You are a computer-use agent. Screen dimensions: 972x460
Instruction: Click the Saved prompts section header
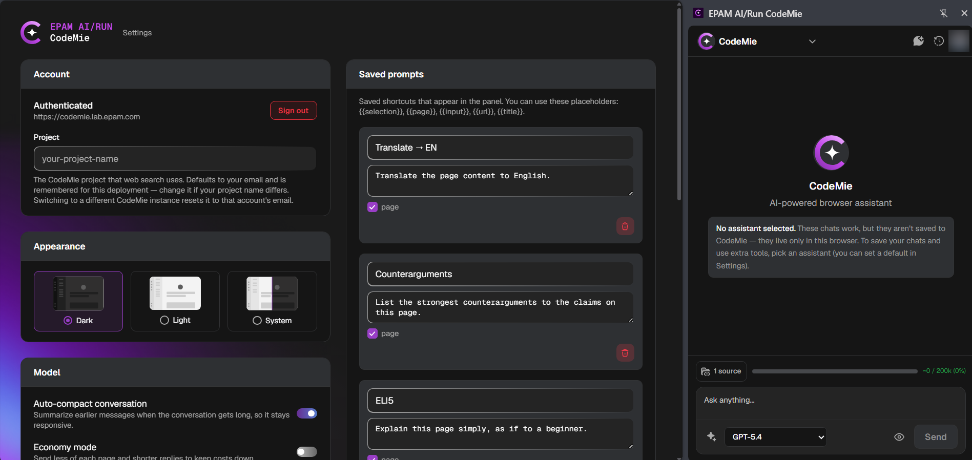click(501, 74)
